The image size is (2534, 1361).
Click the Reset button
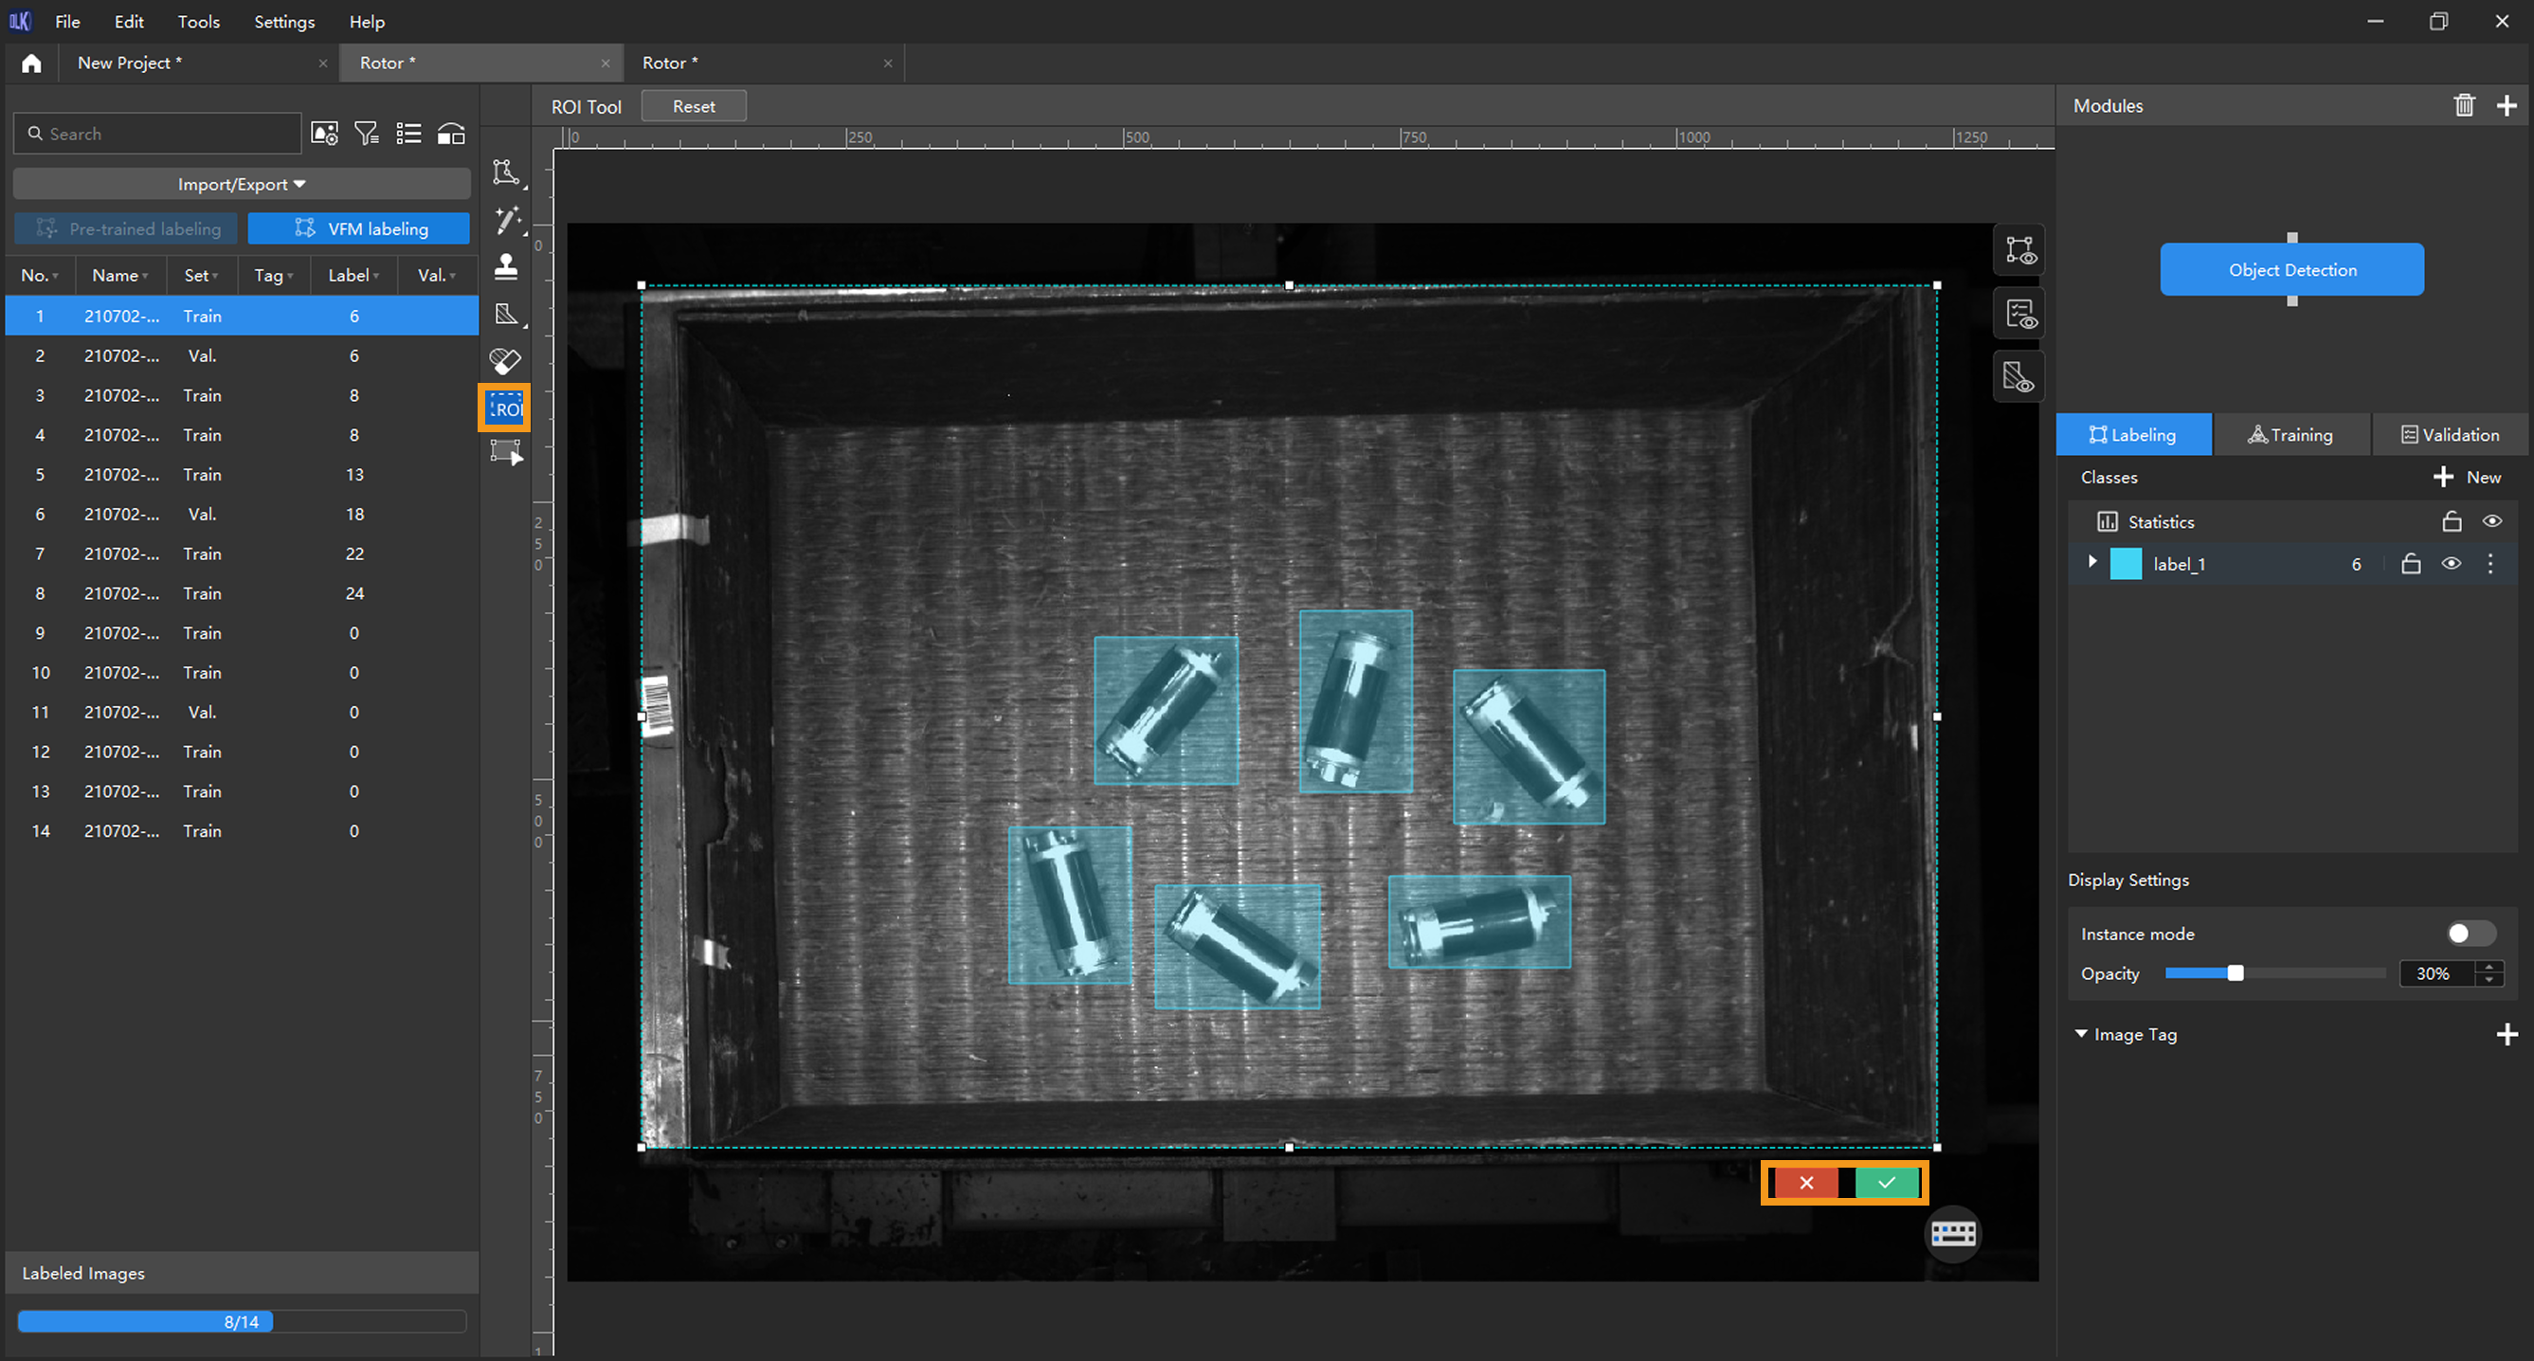tap(694, 106)
